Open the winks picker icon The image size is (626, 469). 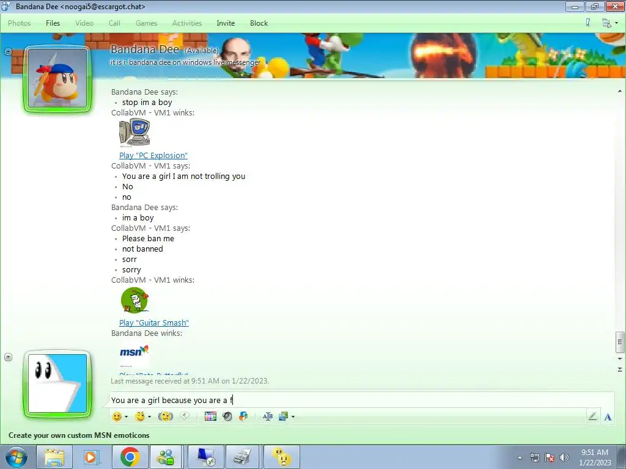140,416
